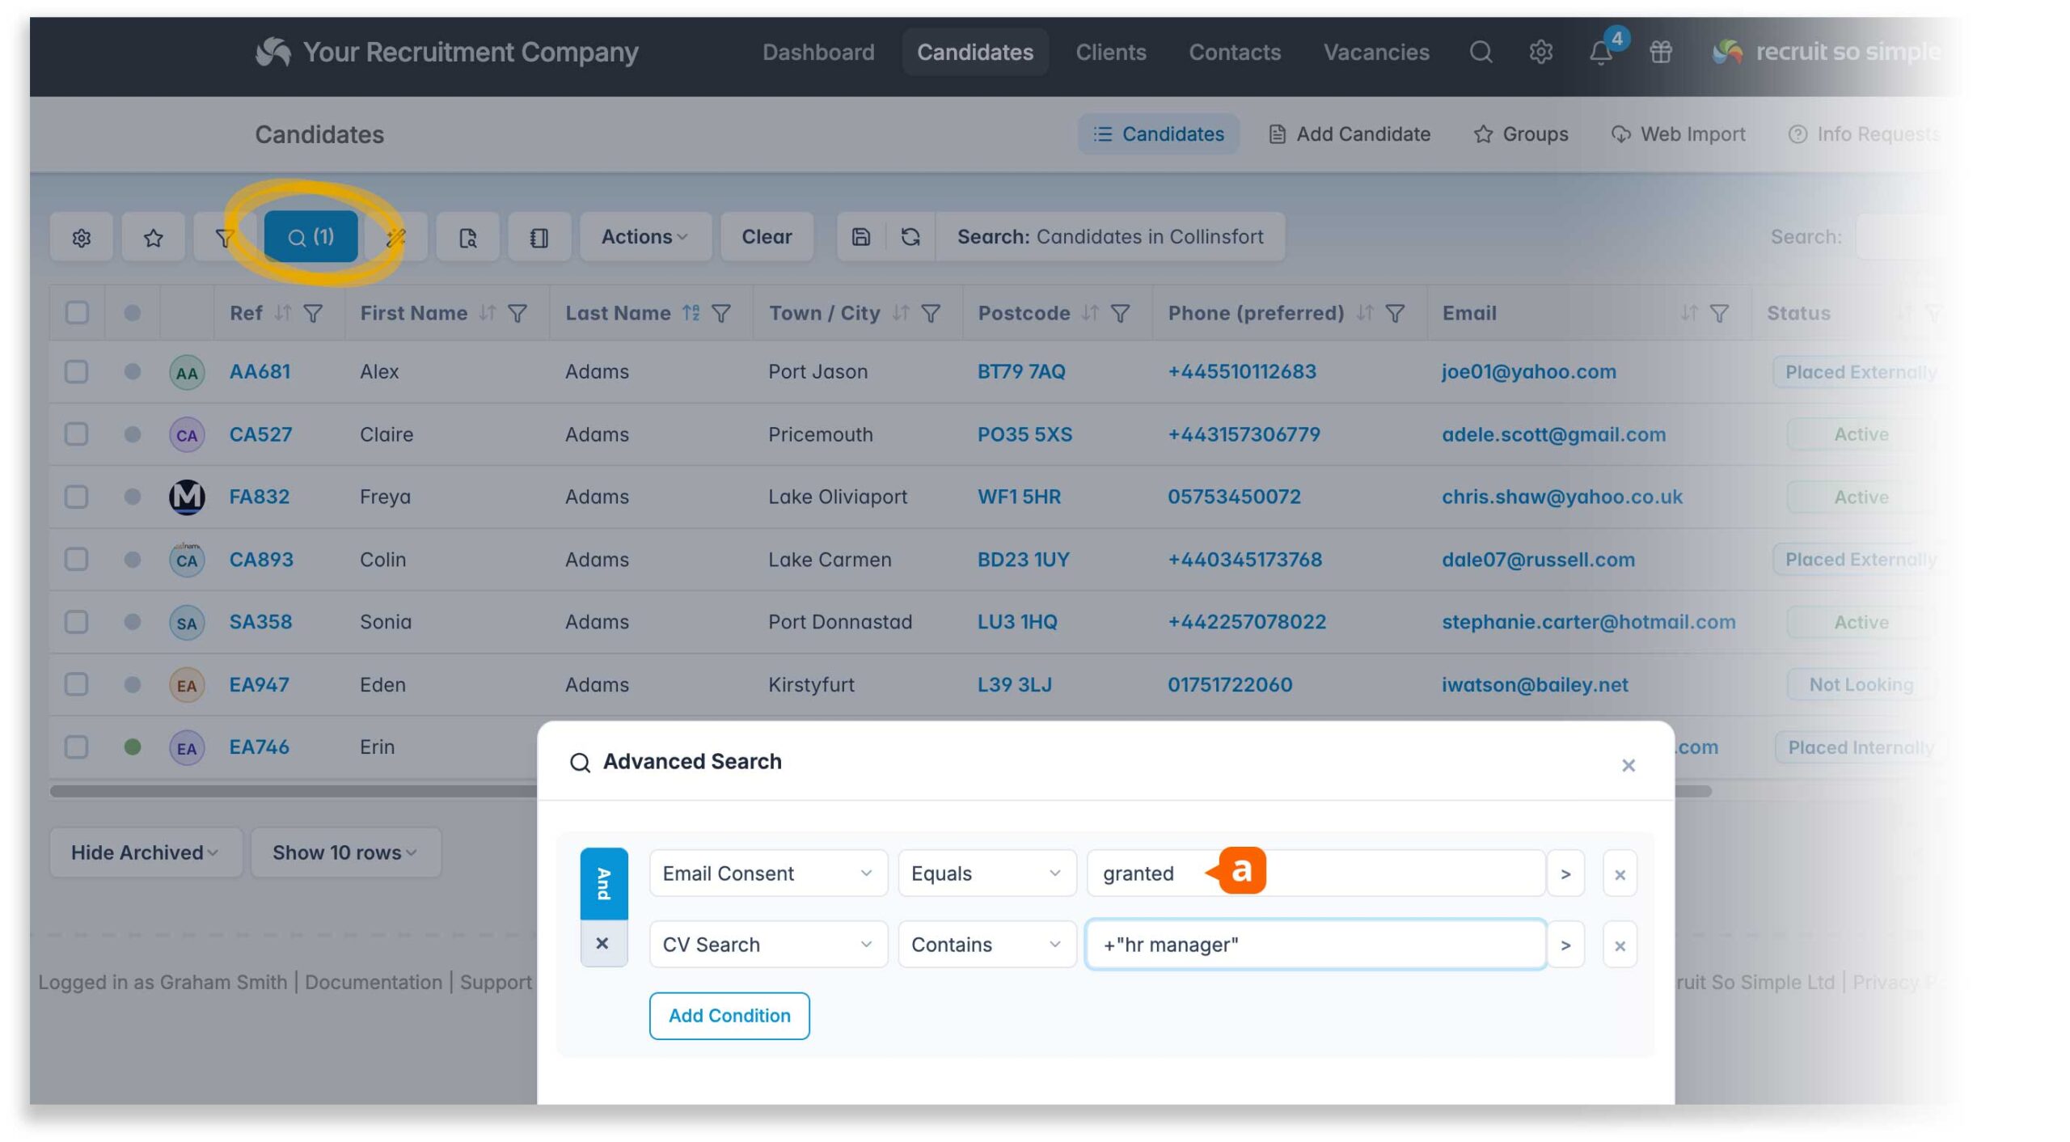
Task: Filter the Email column funnel
Action: tap(1719, 313)
